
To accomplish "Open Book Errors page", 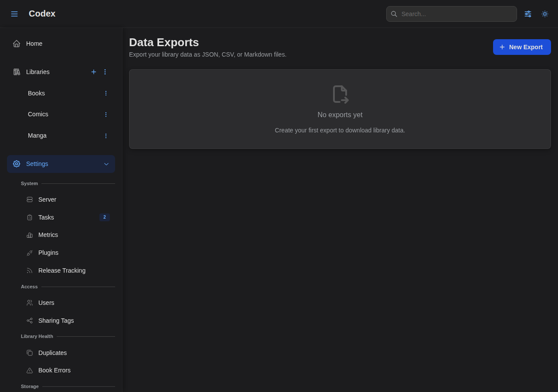I will coord(68,370).
